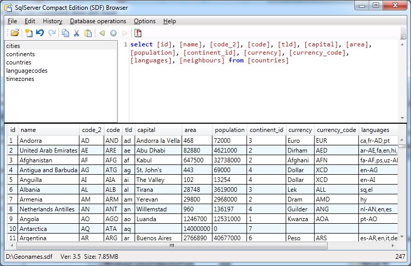
Task: Click the Paste clipboard icon
Action: coord(88,33)
